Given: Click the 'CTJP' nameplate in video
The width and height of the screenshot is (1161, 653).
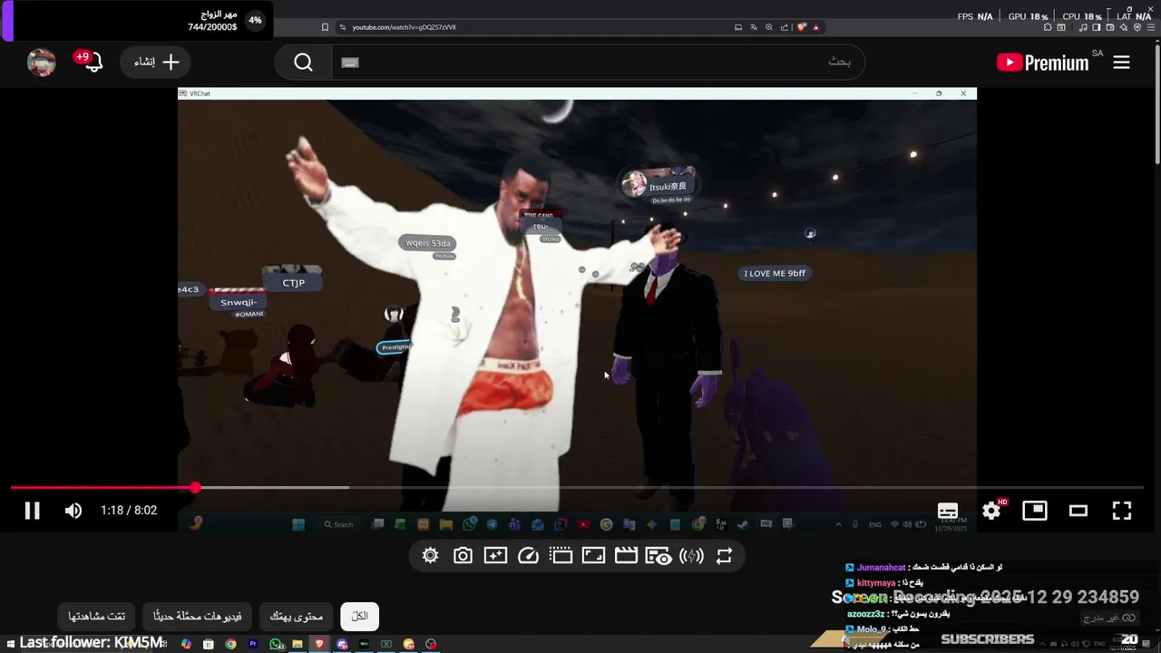Looking at the screenshot, I should tap(293, 282).
